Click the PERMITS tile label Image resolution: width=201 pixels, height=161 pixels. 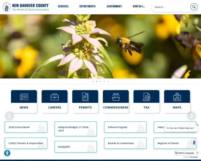pos(85,107)
